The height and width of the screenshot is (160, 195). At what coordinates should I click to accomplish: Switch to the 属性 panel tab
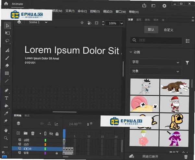[x=139, y=20]
